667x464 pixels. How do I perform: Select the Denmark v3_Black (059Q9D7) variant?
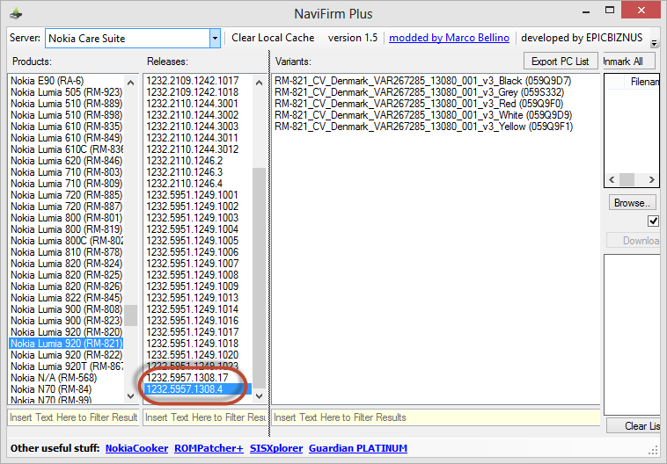pyautogui.click(x=423, y=81)
